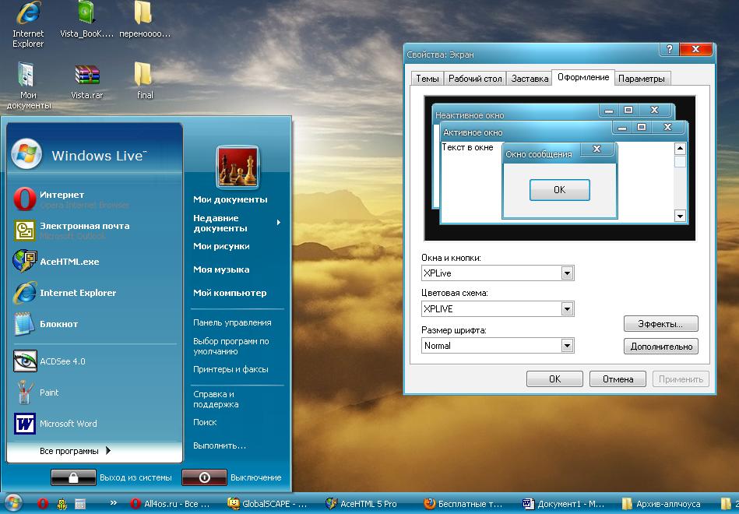Open the Цветовая схема dropdown

click(x=567, y=309)
